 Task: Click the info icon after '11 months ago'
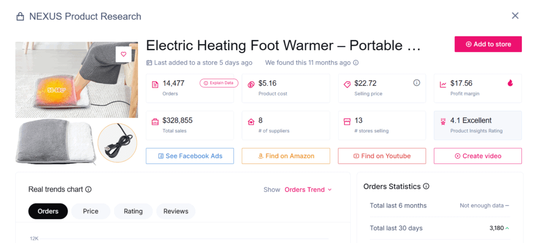(x=356, y=63)
